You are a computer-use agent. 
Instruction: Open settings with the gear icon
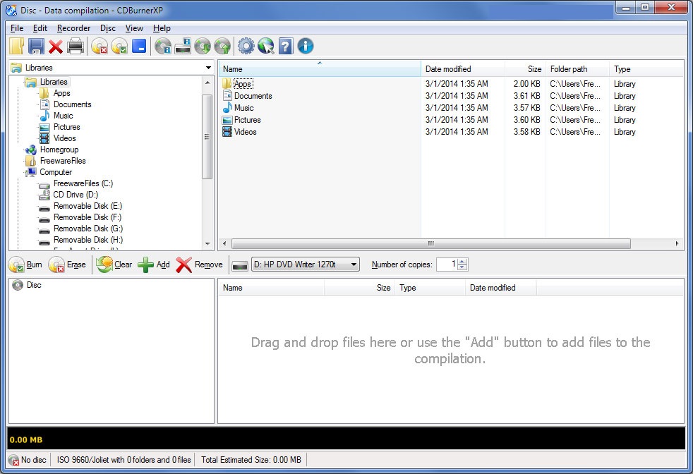pyautogui.click(x=246, y=46)
